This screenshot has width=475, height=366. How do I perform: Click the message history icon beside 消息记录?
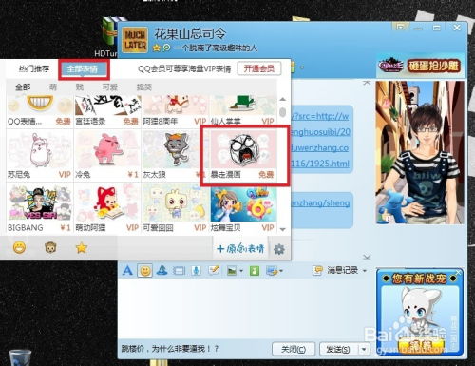point(317,270)
